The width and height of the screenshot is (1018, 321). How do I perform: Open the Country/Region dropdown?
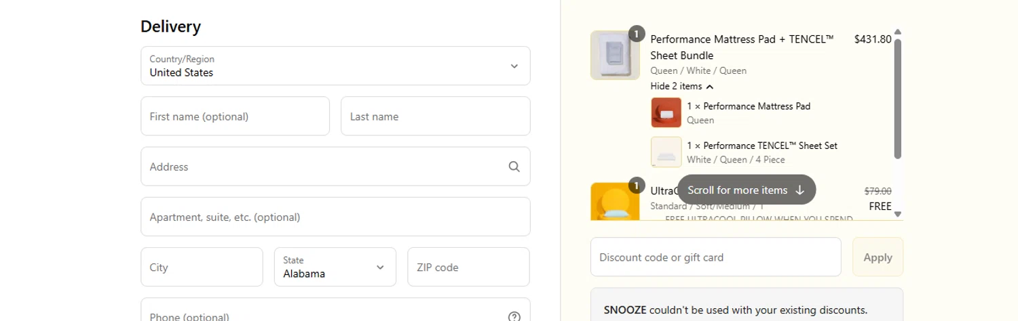335,66
